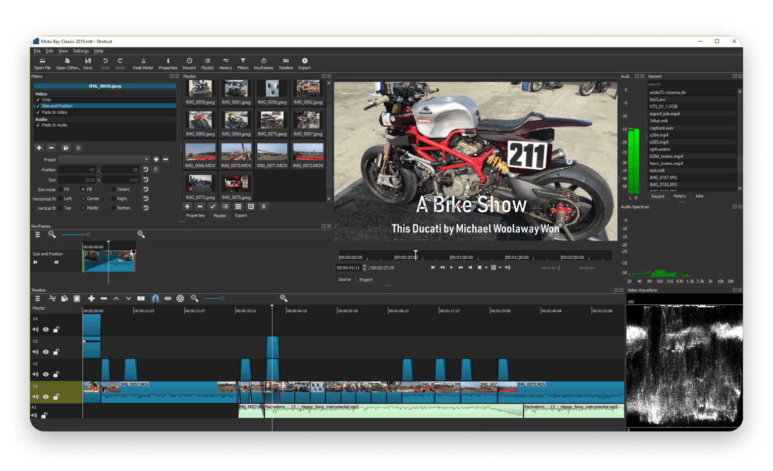The width and height of the screenshot is (773, 471).
Task: Open the Settings menu
Action: 81,51
